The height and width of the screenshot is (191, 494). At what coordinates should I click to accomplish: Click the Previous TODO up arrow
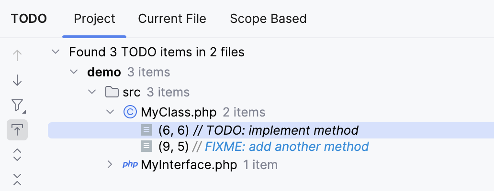coord(17,55)
